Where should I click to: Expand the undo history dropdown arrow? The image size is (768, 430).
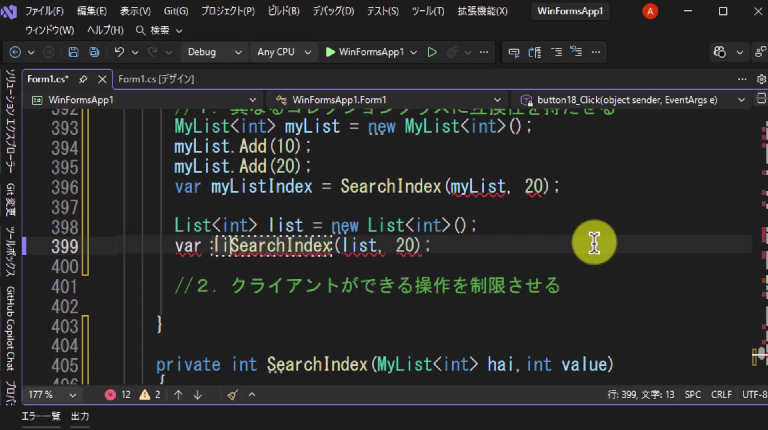pyautogui.click(x=135, y=52)
